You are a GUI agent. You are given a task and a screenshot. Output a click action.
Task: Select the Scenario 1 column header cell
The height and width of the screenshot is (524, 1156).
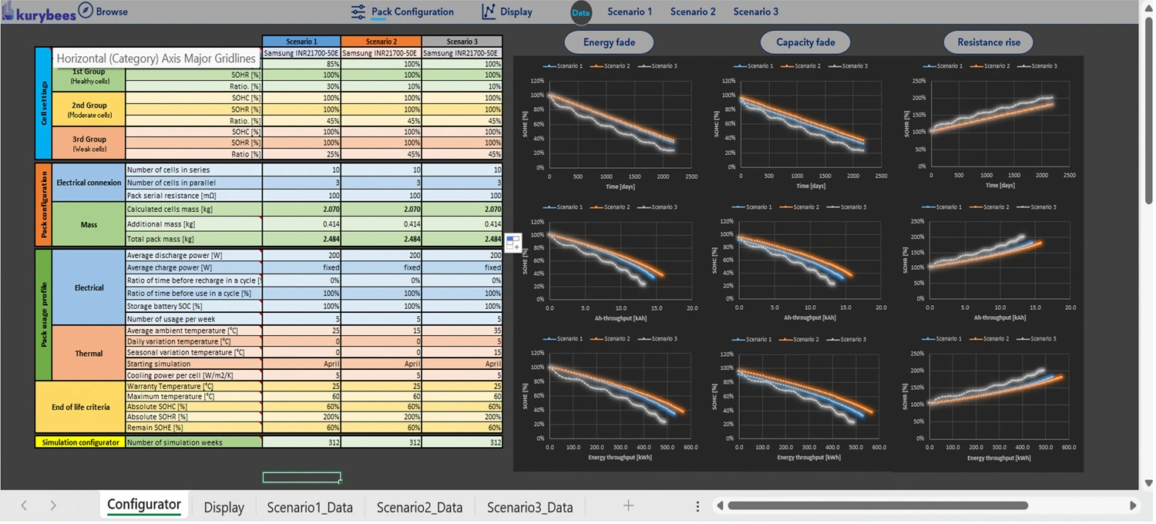click(x=301, y=42)
